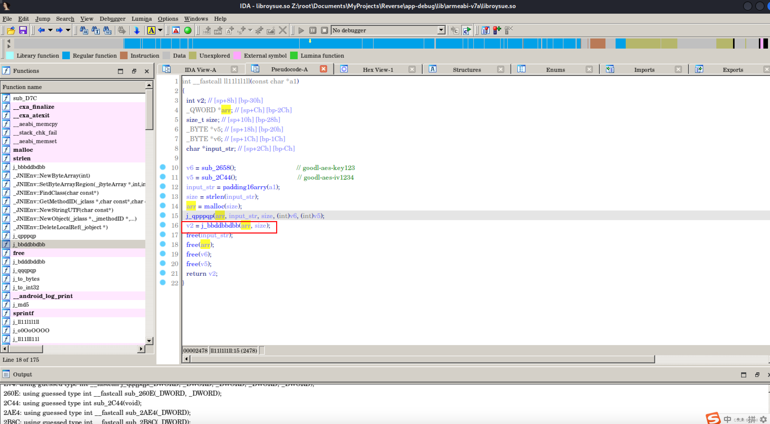Toggle breakpoint dot on line 21
Screen dimensions: 770x424
[163, 273]
